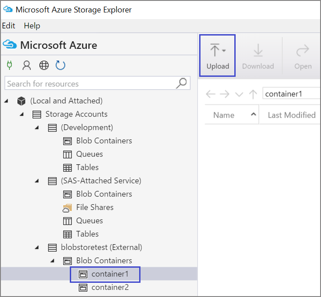
Task: Open the navigation history dropdown chevron
Action: (239, 94)
